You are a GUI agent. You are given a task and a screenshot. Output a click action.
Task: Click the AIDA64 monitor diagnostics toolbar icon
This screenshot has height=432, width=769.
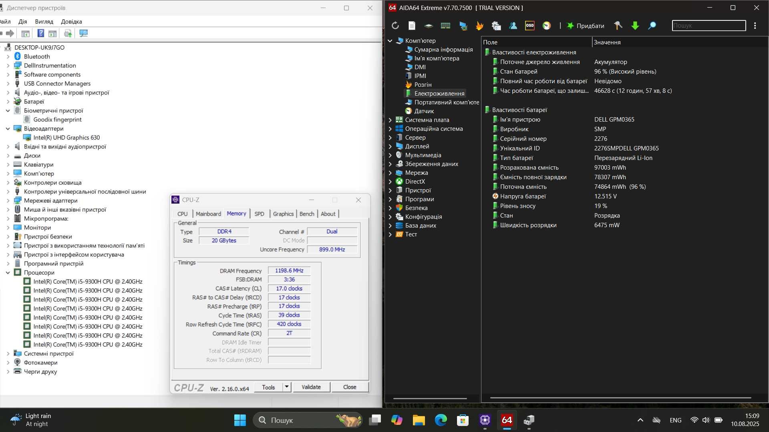tap(463, 26)
